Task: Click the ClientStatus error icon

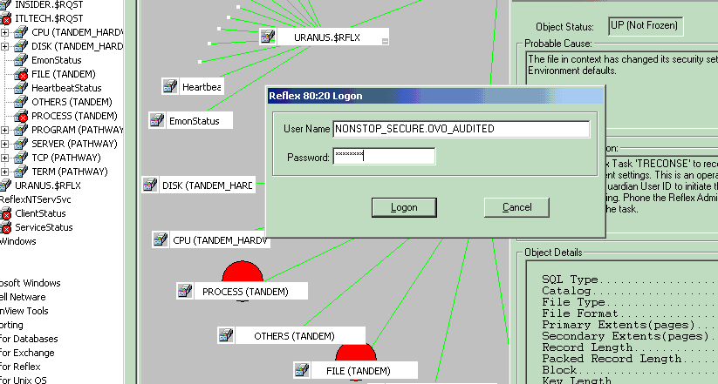Action: [5, 213]
